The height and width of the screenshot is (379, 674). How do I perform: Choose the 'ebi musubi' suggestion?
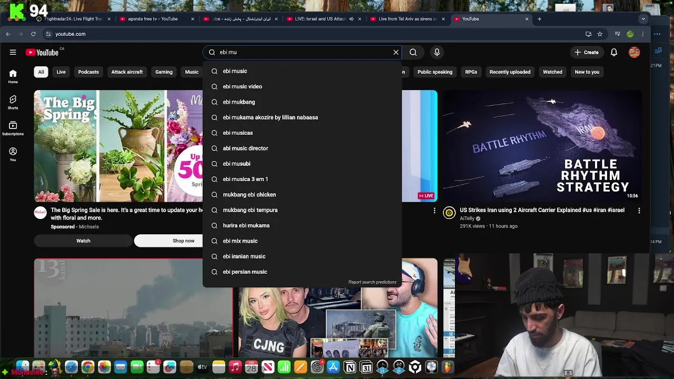(302, 164)
